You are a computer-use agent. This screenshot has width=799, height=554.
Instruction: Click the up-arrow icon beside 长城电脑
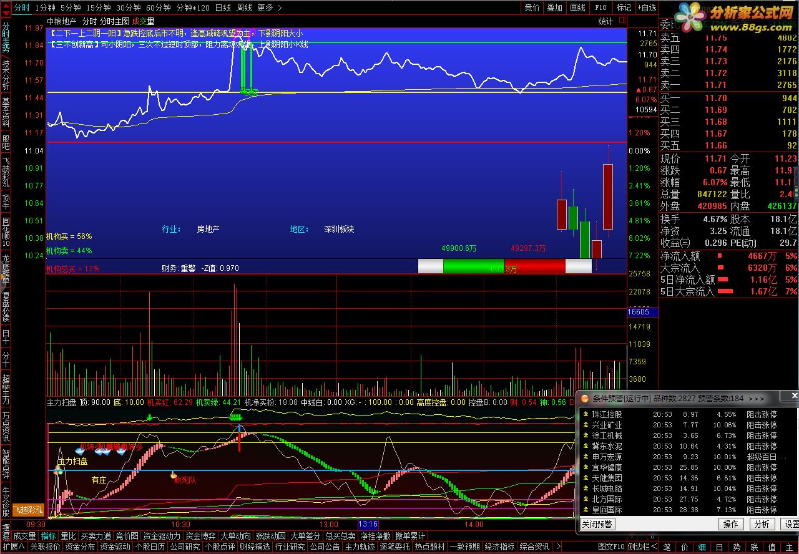pyautogui.click(x=585, y=488)
